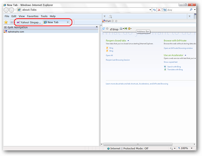Click the horizontal scrollbar left arrow
202x156 pixels.
[x=102, y=144]
